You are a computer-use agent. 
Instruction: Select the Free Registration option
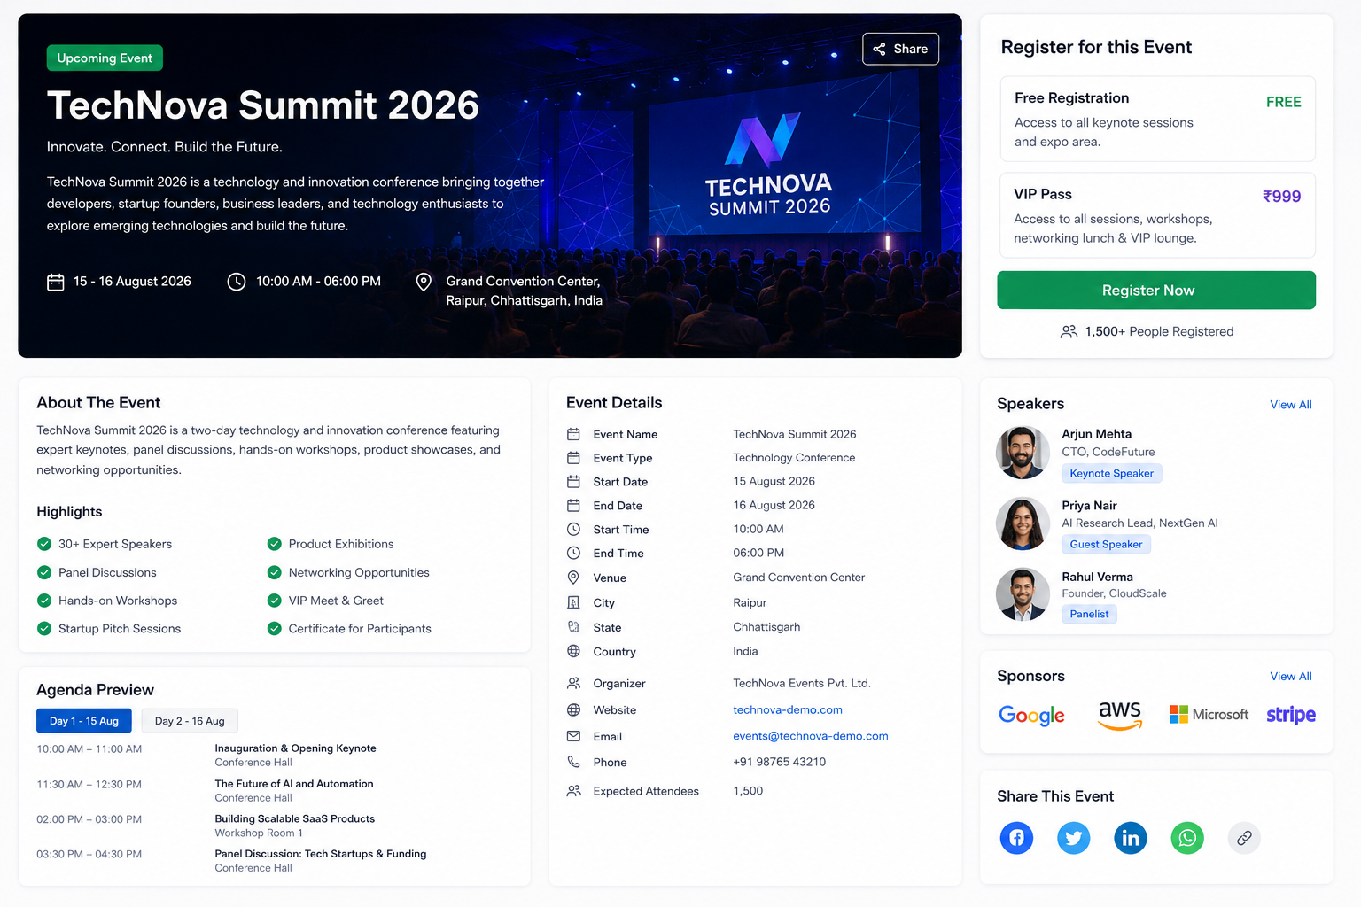[x=1157, y=119]
